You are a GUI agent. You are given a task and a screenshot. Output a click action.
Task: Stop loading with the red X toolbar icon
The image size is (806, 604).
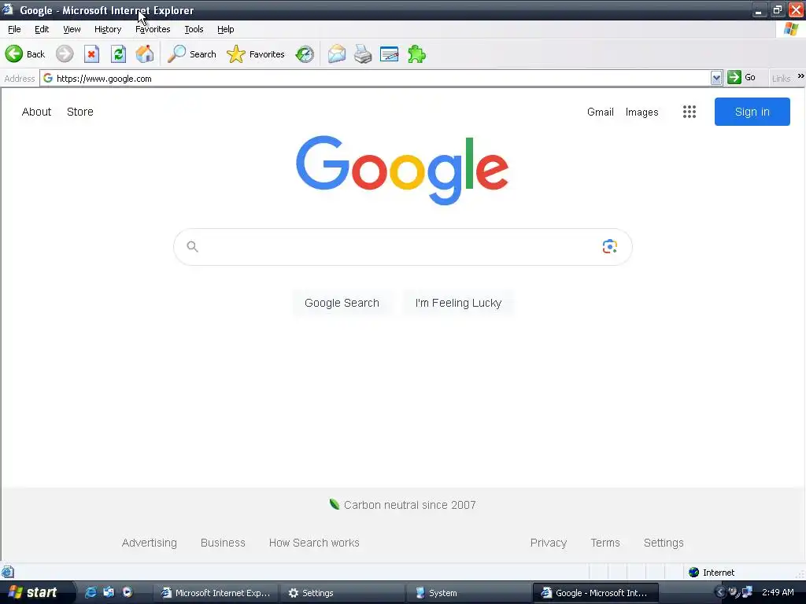pyautogui.click(x=91, y=54)
